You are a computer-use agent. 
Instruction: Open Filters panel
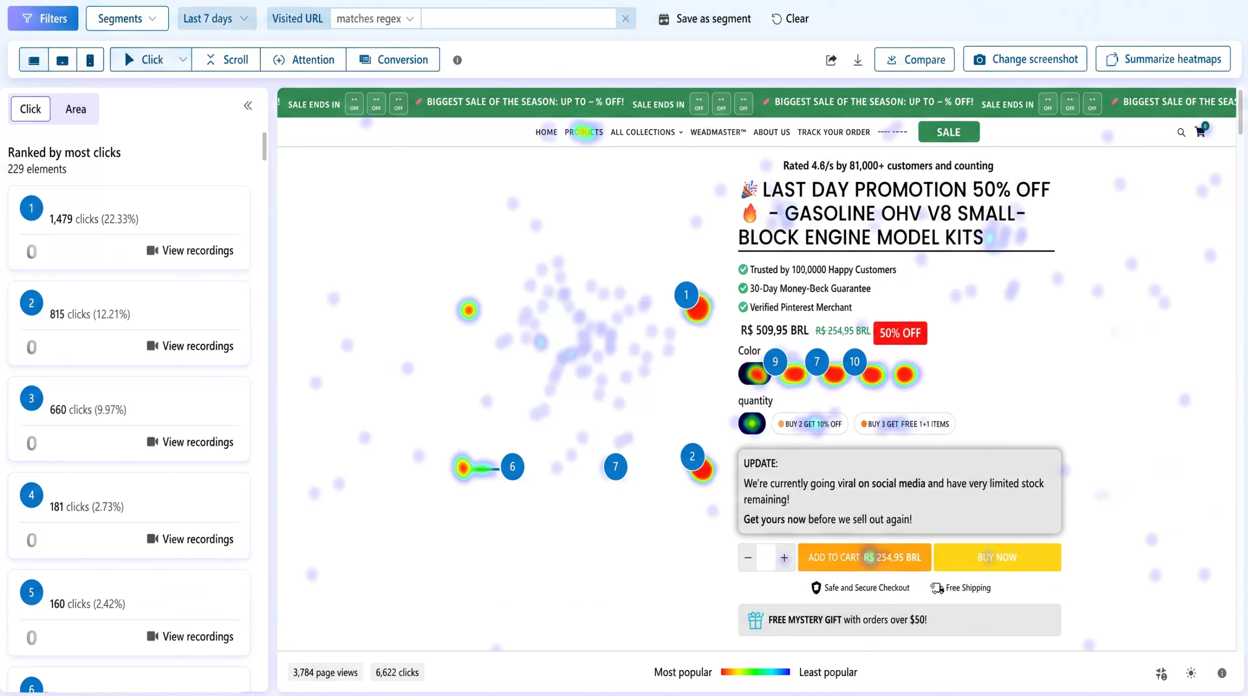pyautogui.click(x=43, y=19)
